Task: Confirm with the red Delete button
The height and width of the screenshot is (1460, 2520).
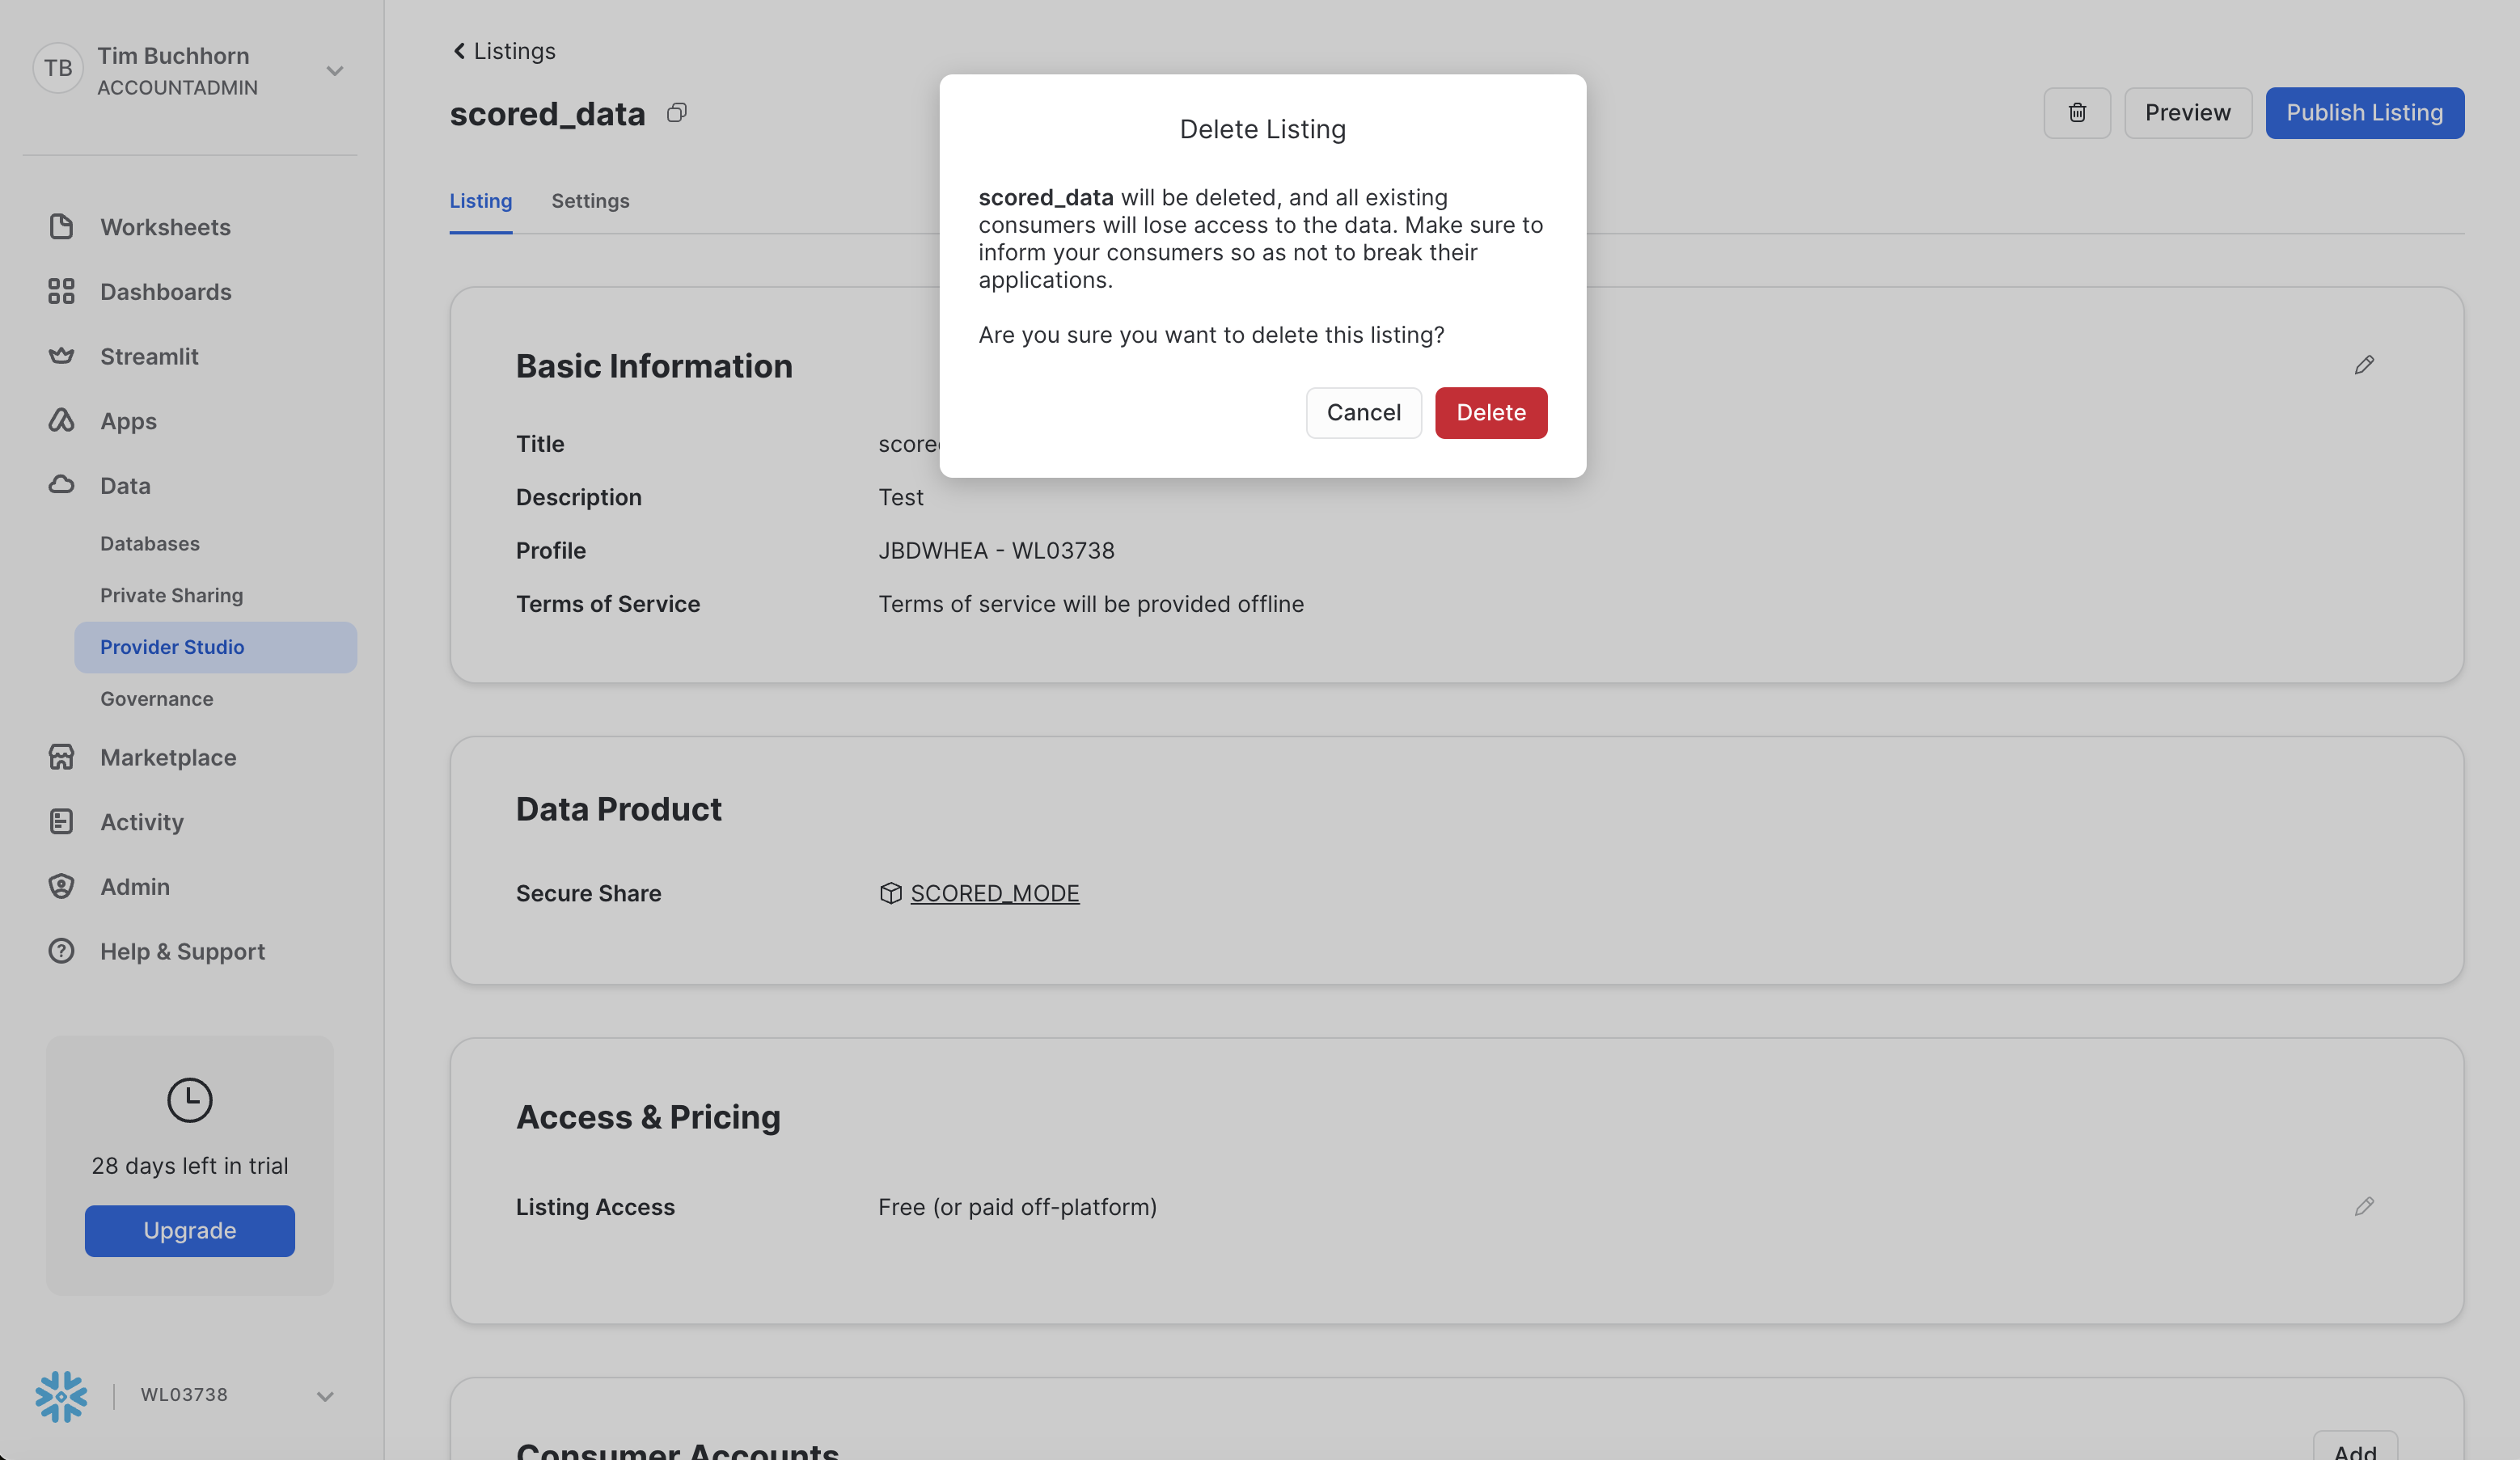Action: click(1490, 413)
